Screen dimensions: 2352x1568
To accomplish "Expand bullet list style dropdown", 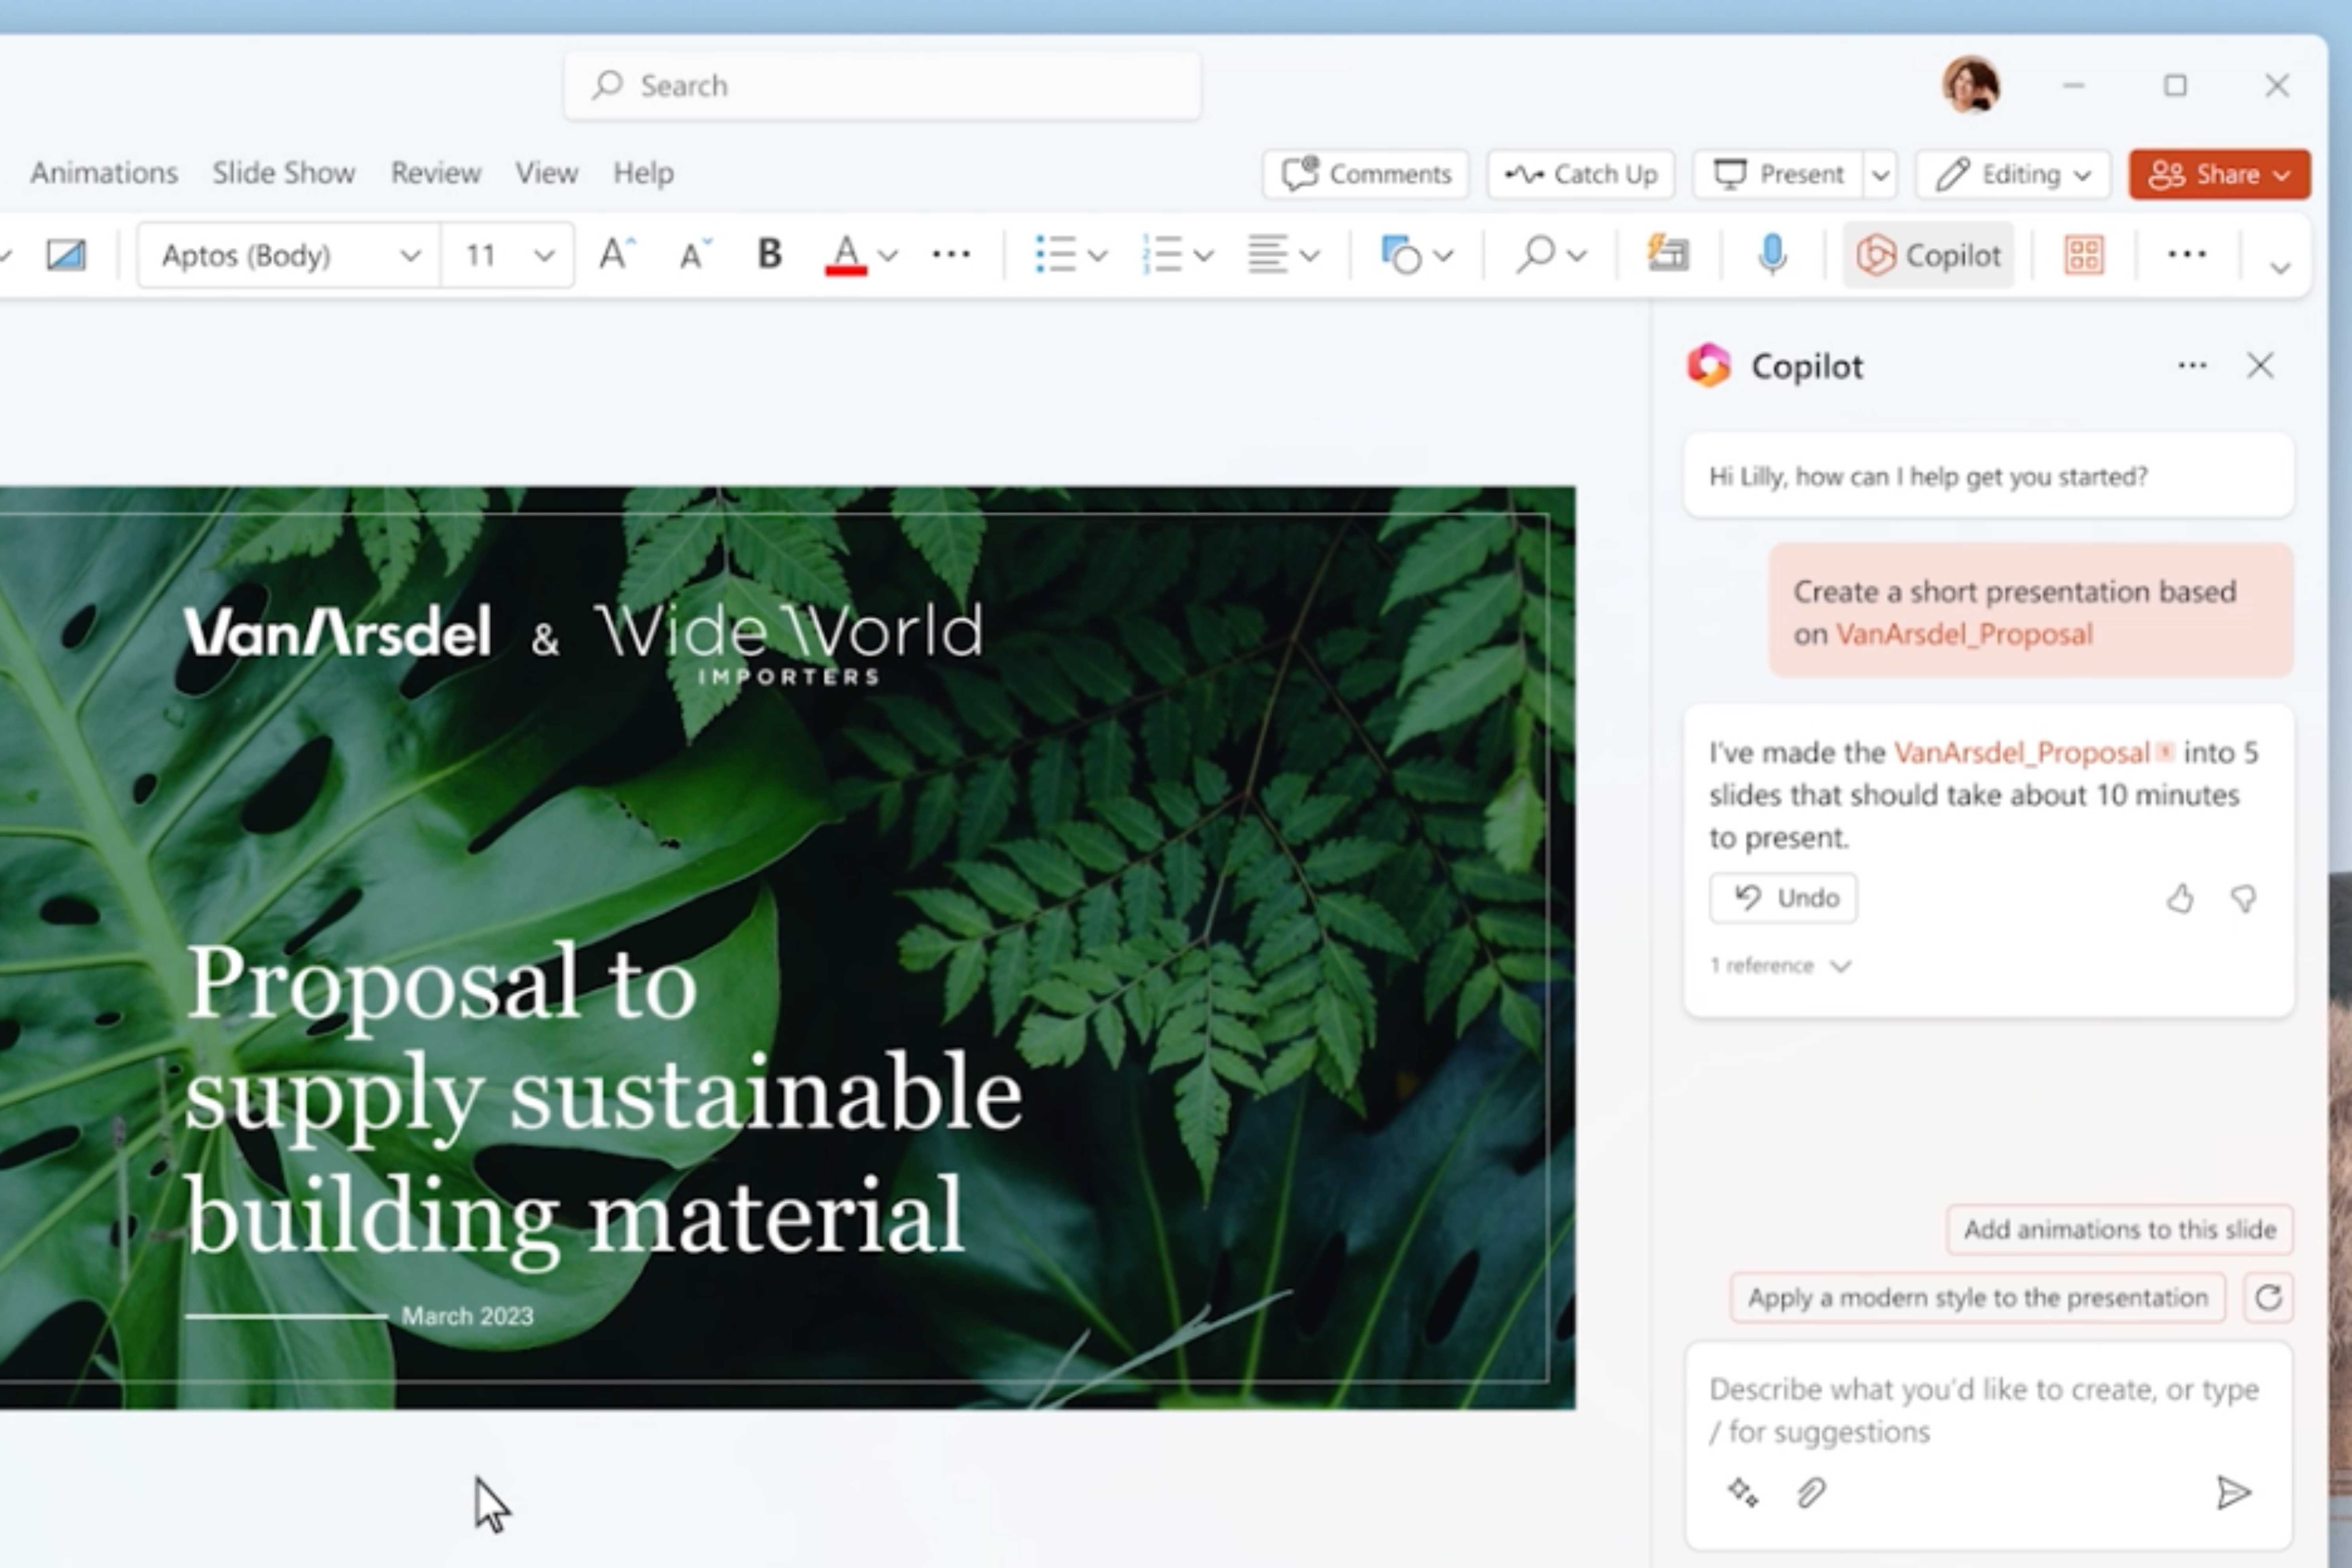I will coord(1097,256).
